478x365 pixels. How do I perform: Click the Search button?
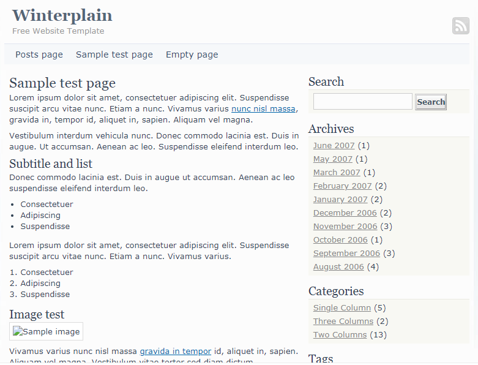point(431,102)
